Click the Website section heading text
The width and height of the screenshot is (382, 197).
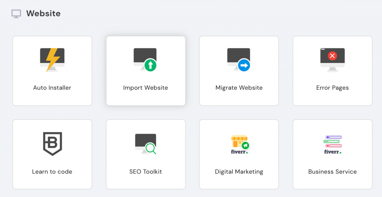[x=43, y=13]
